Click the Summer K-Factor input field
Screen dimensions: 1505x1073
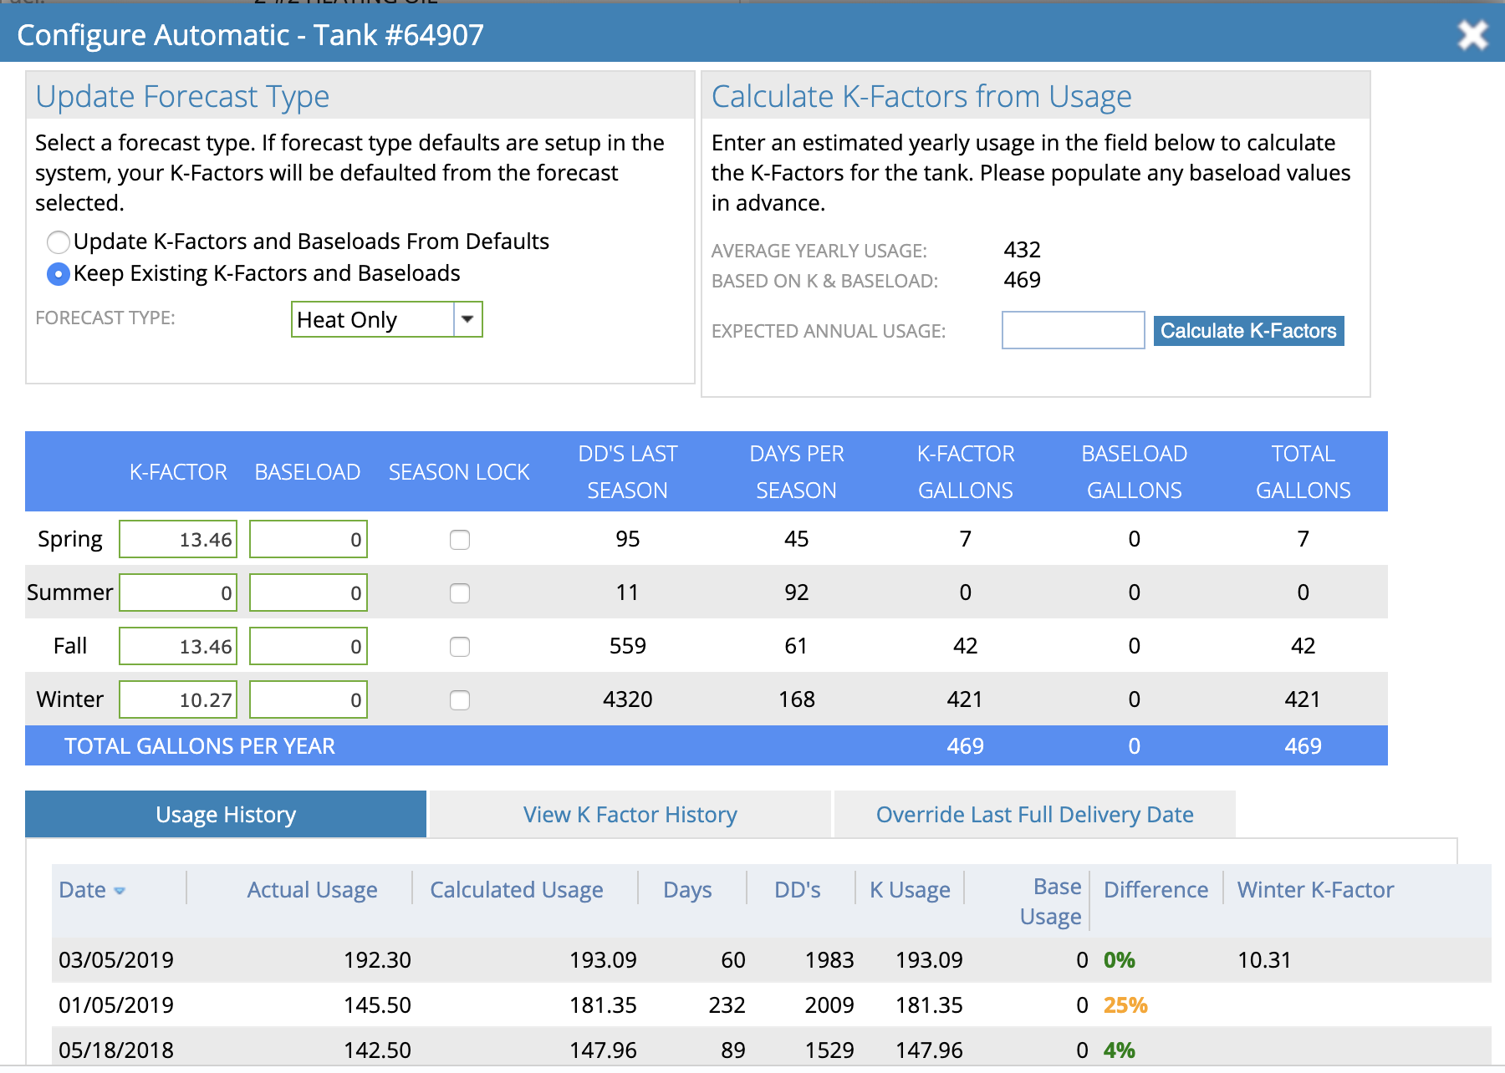[x=178, y=593]
